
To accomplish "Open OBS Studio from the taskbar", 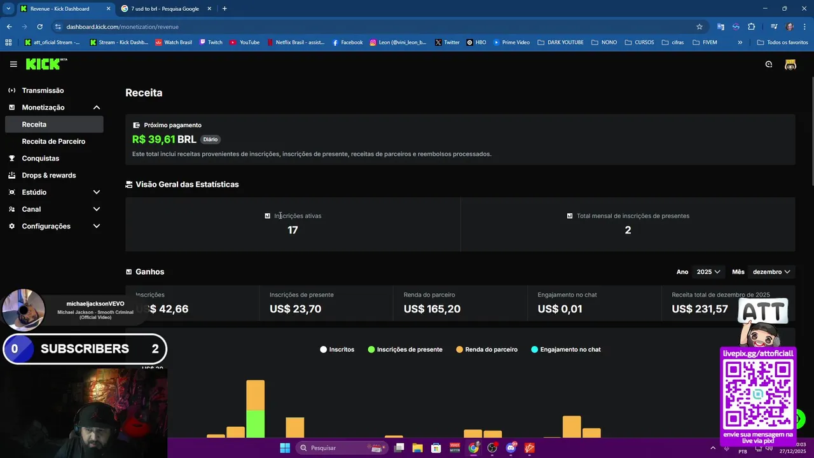I will [492, 448].
